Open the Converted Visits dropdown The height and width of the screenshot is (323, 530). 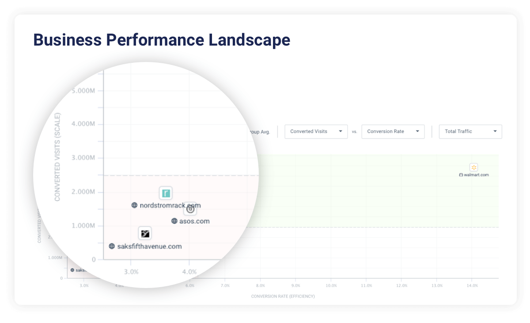316,131
